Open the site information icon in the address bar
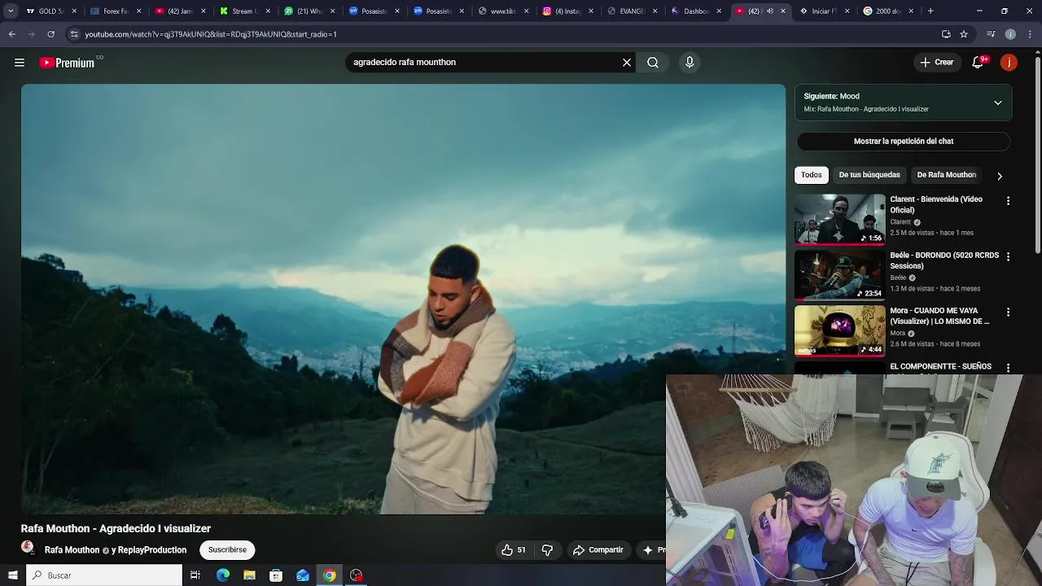 click(74, 34)
